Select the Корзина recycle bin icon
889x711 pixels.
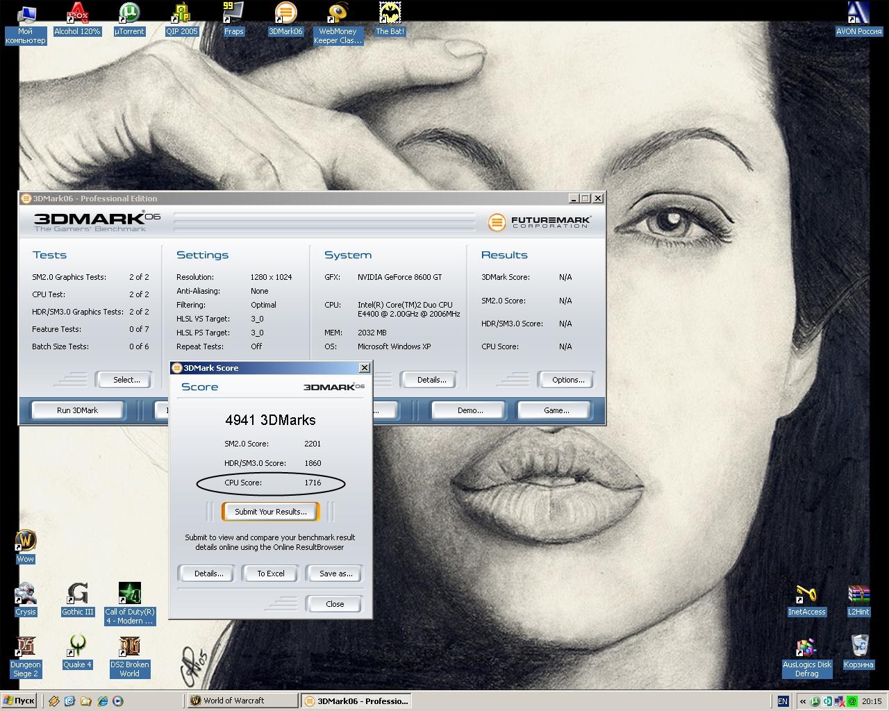click(858, 653)
